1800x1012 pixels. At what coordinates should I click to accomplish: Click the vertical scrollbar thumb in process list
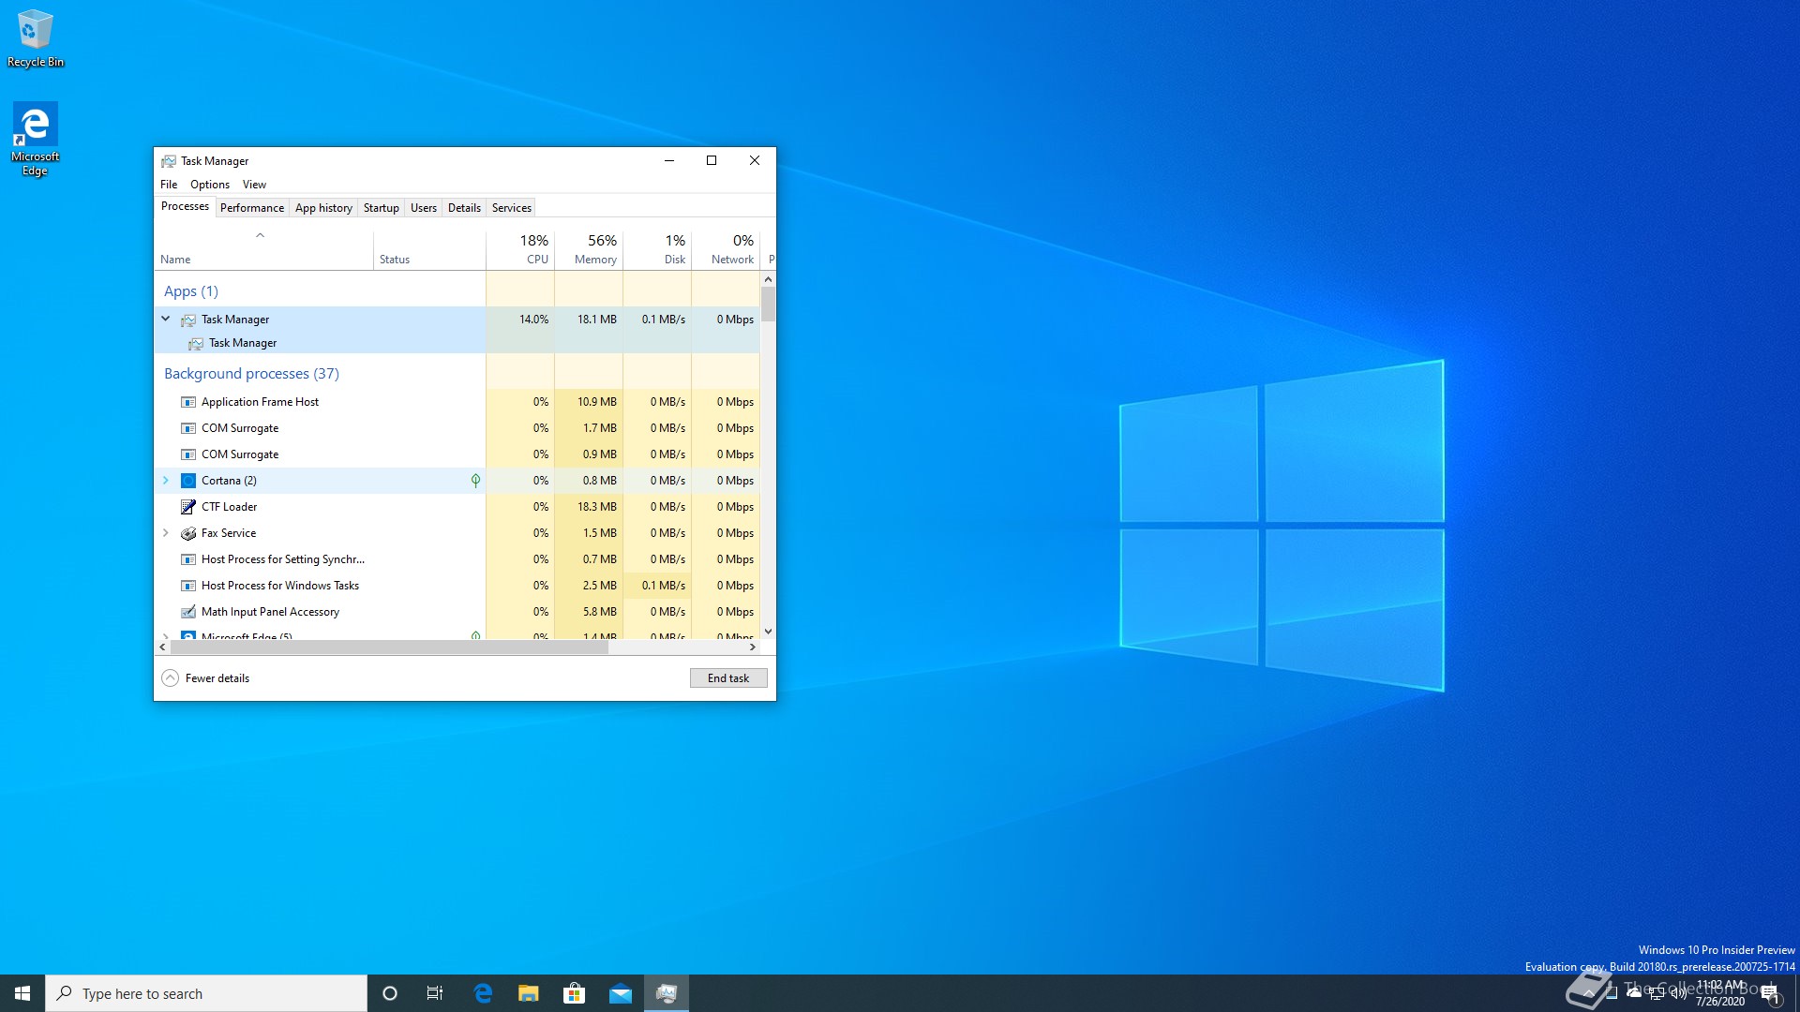point(768,305)
